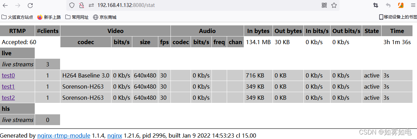417x139 pixels.
Task: Reload the stat page
Action: (x=30, y=5)
